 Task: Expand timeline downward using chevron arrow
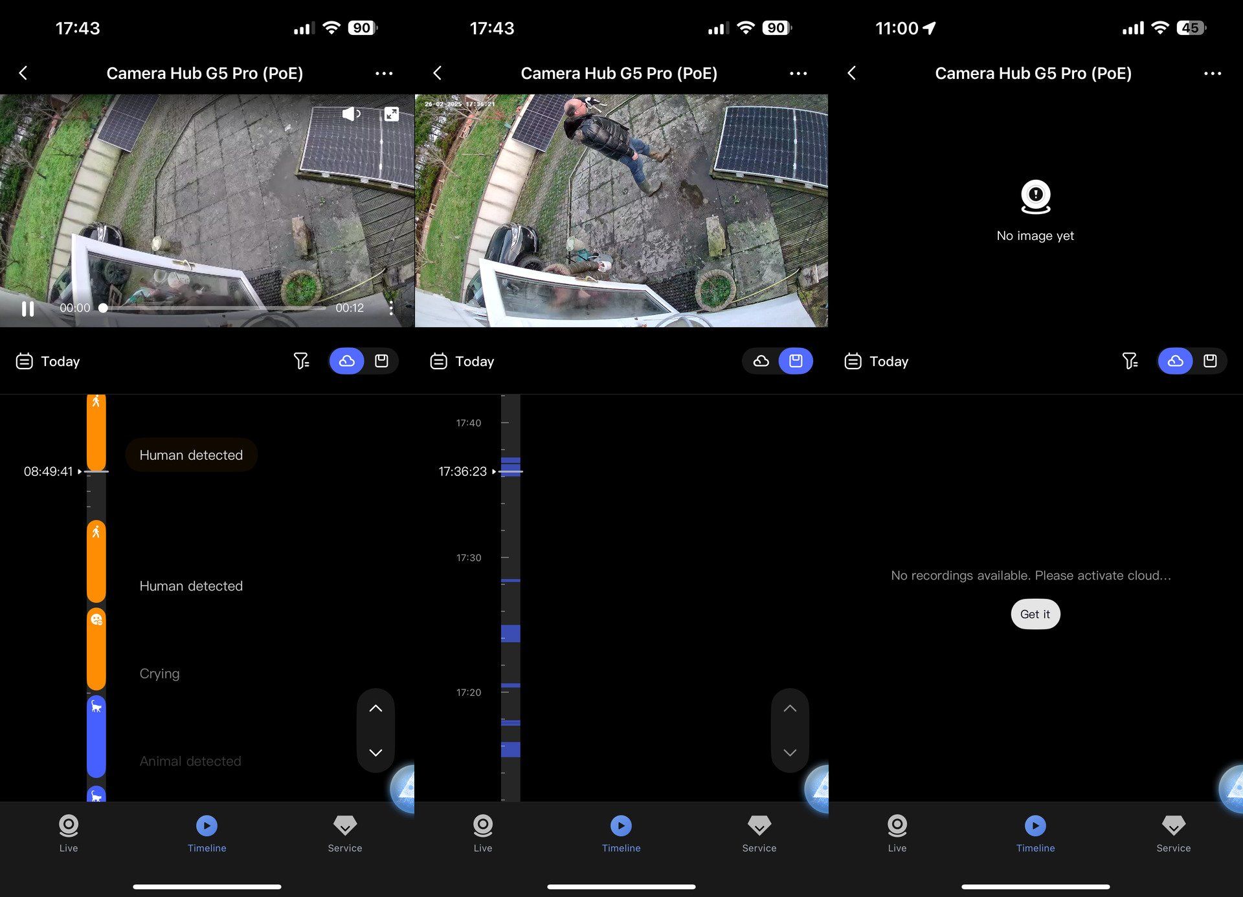(x=376, y=751)
